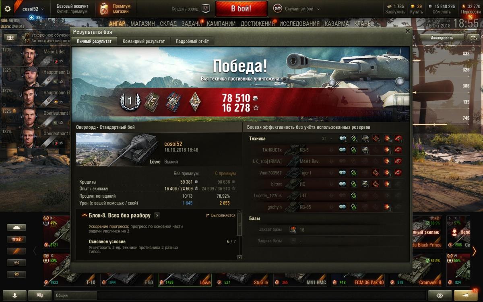This screenshot has height=302, width=483.
Task: Open the Случайный бой battle type dropdown
Action: point(297,8)
